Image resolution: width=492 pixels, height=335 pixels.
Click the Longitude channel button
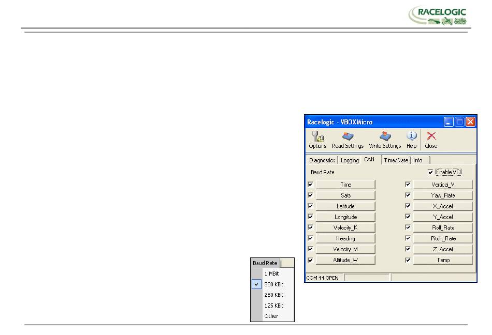pyautogui.click(x=345, y=217)
